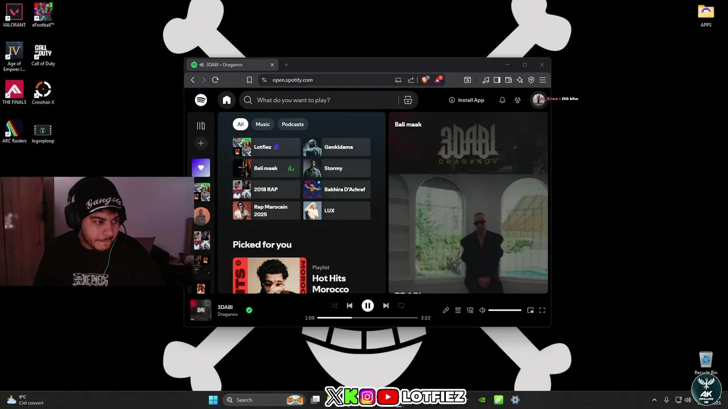Skip to next track

(386, 306)
